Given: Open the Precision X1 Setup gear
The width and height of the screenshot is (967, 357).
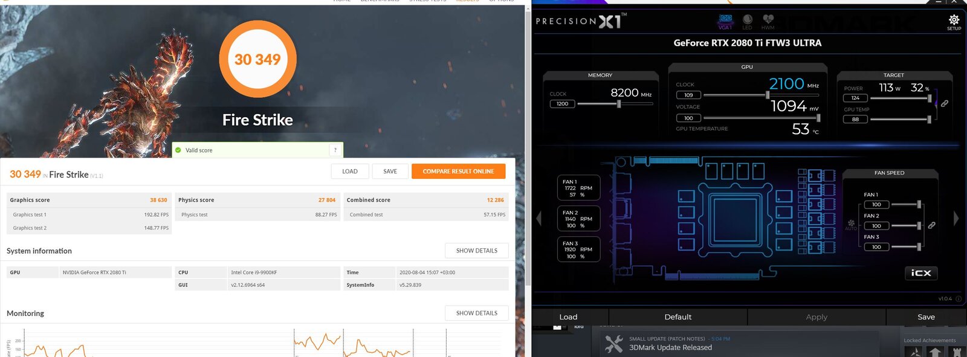Looking at the screenshot, I should click(954, 22).
